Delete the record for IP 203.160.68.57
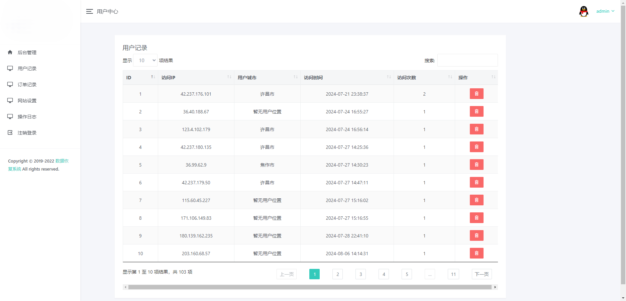 [477, 253]
